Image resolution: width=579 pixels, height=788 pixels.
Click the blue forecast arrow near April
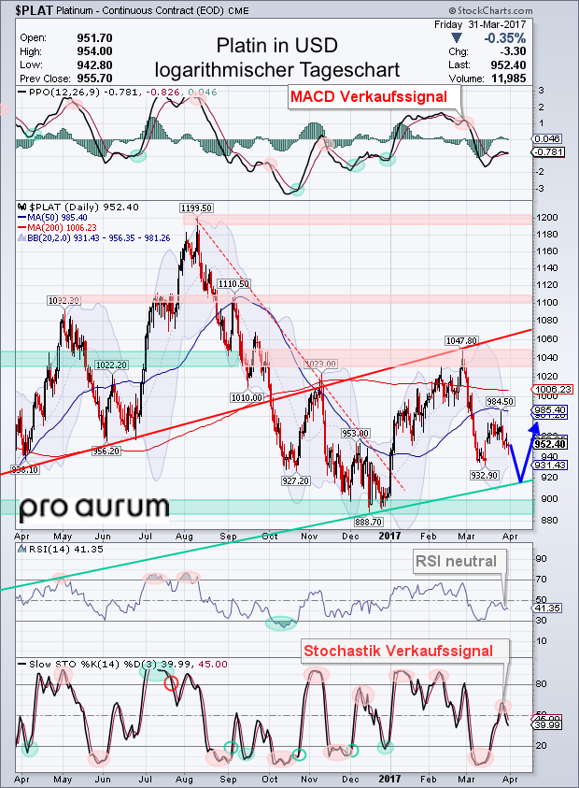tap(523, 447)
